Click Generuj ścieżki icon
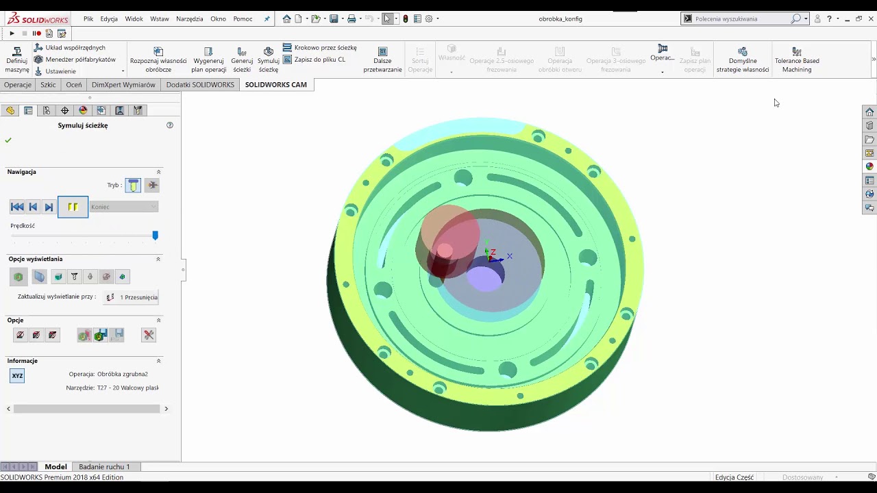The height and width of the screenshot is (493, 877). (242, 51)
